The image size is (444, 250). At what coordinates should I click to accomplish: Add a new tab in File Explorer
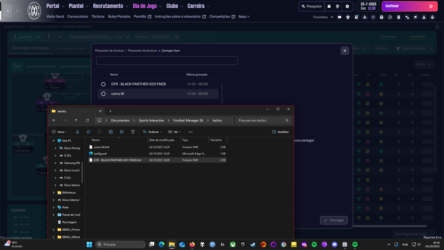pos(110,111)
